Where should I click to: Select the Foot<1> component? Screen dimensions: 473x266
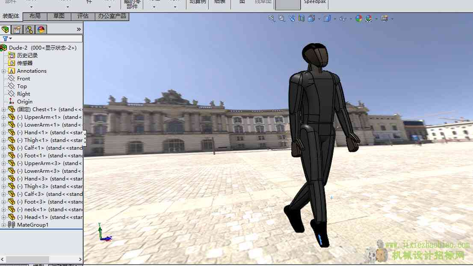[x=50, y=155]
